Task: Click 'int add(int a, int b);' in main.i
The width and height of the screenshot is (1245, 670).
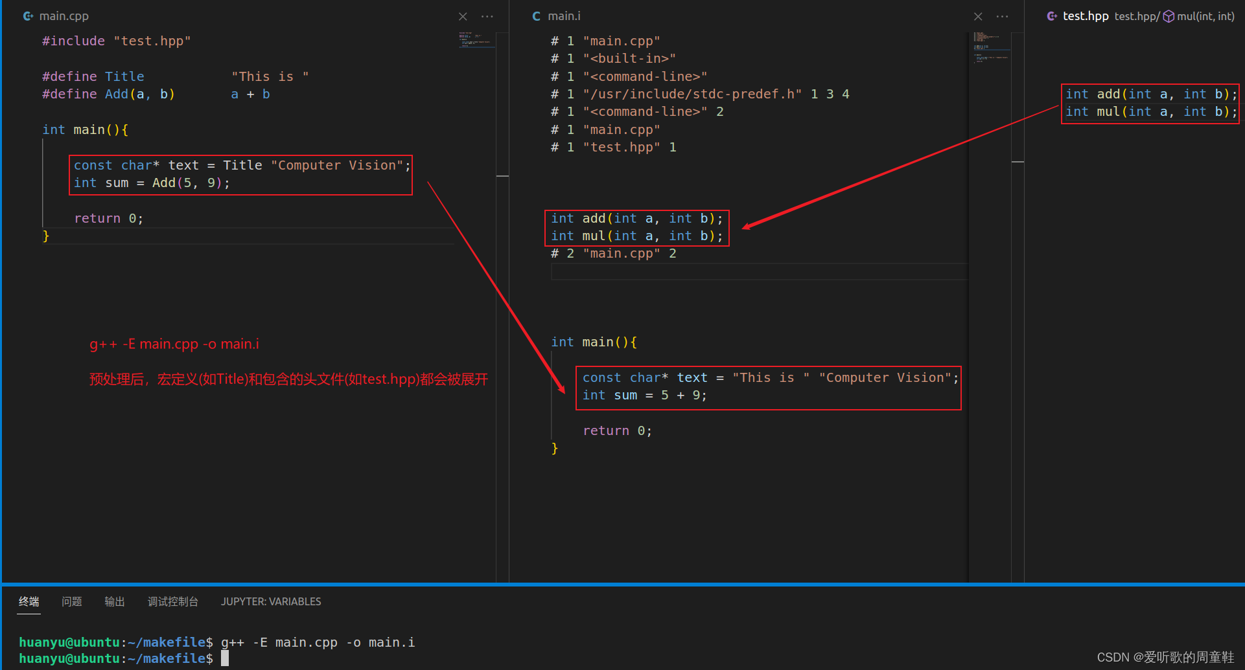Action: pos(637,218)
